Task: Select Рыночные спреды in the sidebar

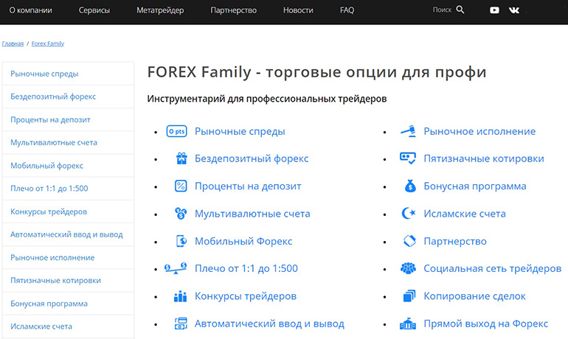Action: click(68, 74)
